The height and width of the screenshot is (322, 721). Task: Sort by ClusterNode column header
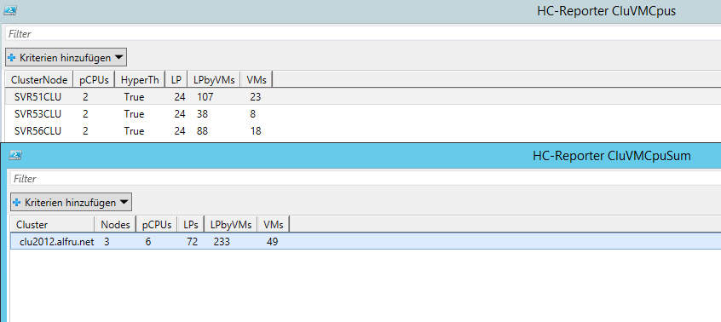(x=39, y=80)
